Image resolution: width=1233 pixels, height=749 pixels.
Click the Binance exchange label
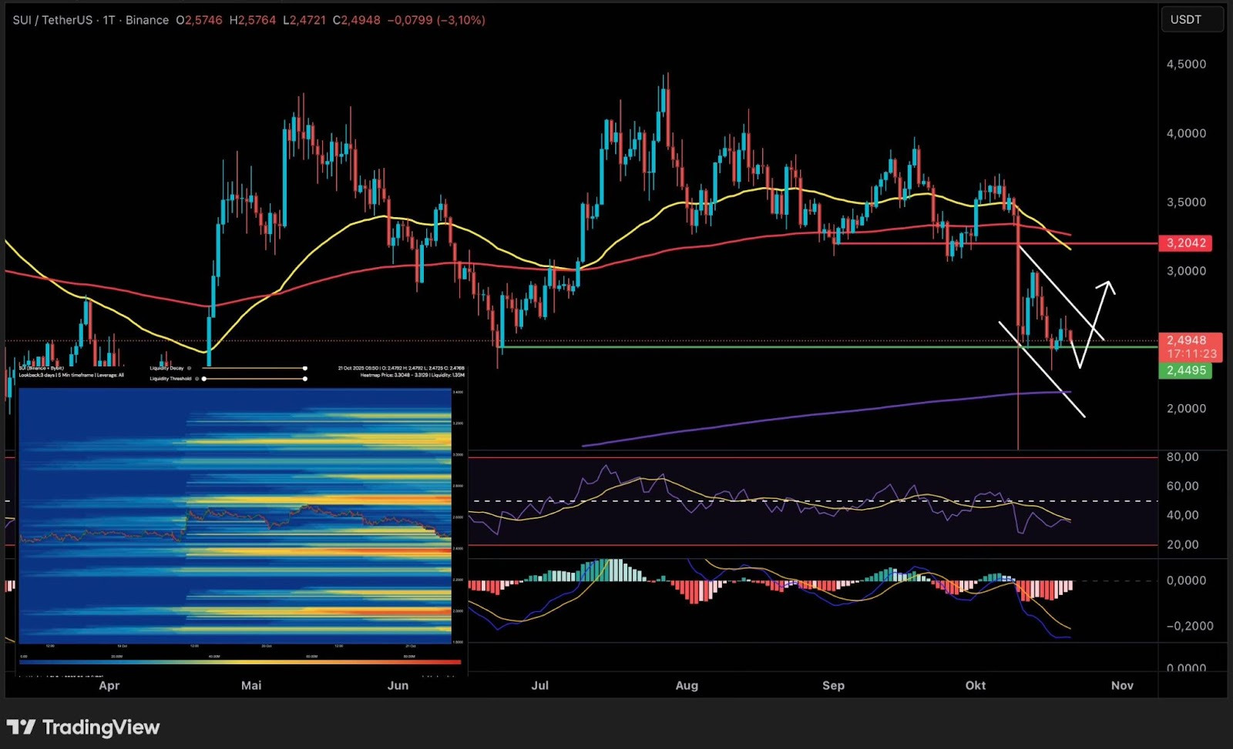pos(146,20)
